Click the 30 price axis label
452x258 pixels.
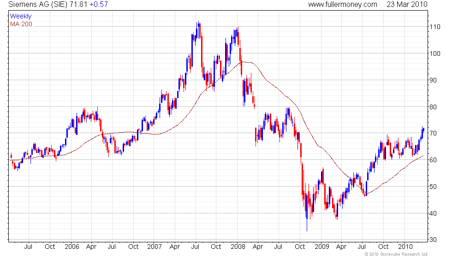point(433,240)
